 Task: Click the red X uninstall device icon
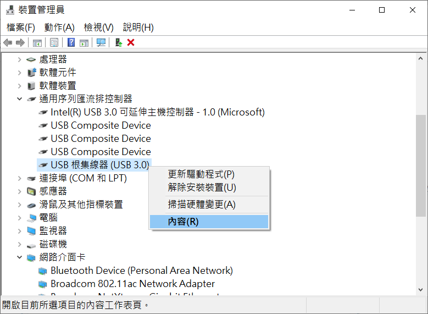(131, 43)
